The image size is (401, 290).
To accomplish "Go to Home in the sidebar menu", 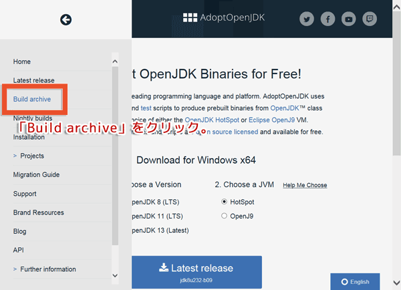I will (x=22, y=61).
